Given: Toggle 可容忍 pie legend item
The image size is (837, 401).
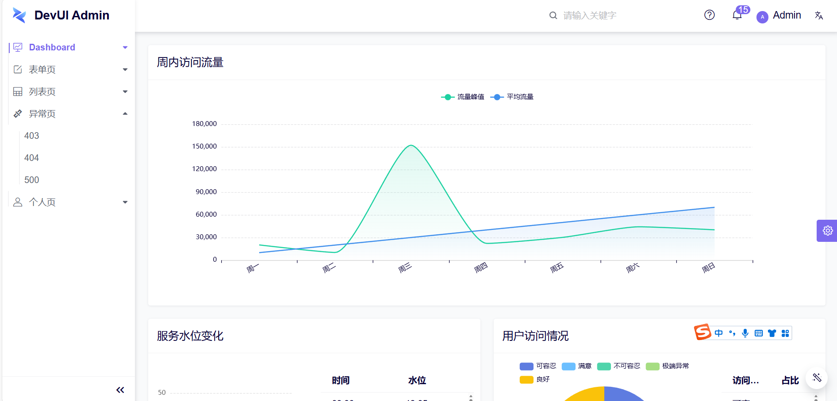Looking at the screenshot, I should coord(538,366).
